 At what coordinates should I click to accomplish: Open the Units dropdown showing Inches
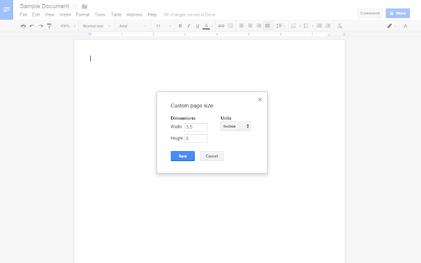(x=235, y=126)
